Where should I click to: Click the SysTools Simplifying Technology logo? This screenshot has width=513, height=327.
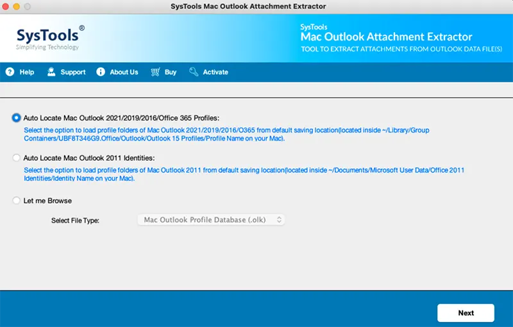click(50, 38)
